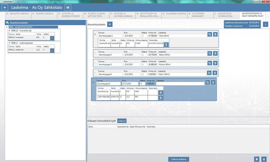Click the Pvm field showing 27.5.2015
Viewport: 270px width, 162px height.
point(130,84)
